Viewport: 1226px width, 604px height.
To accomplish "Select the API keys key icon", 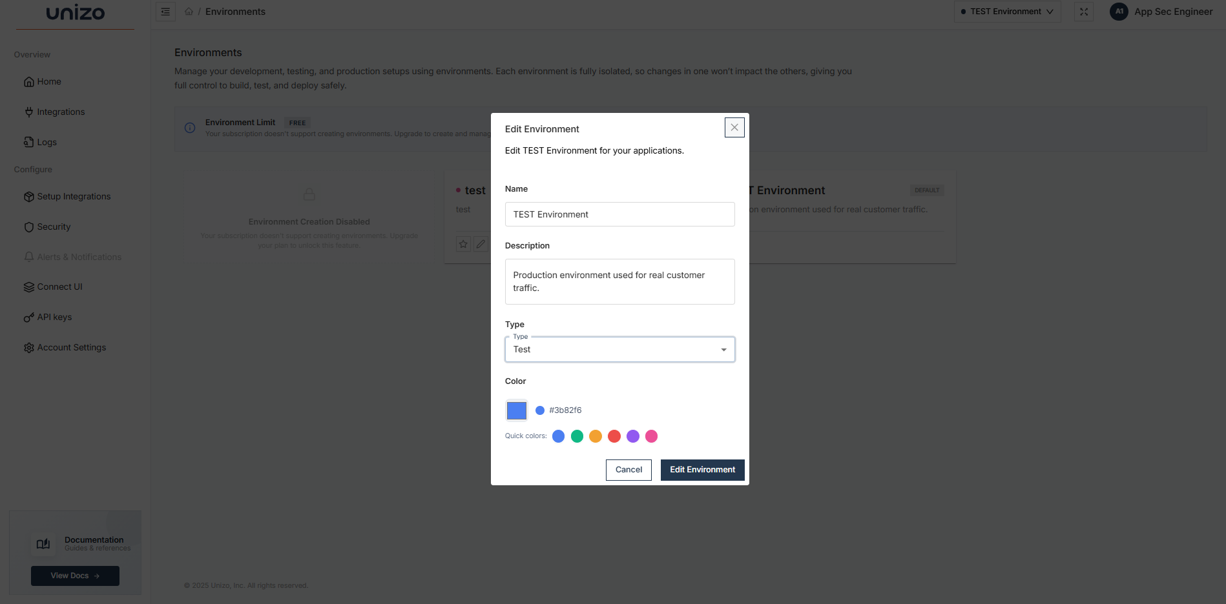I will pos(29,317).
